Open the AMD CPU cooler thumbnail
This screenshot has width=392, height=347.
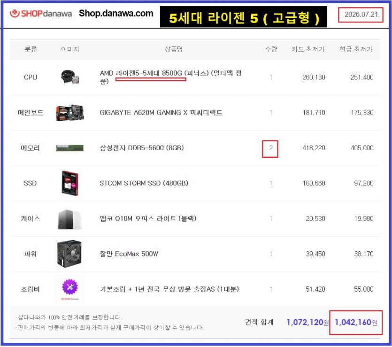(70, 77)
